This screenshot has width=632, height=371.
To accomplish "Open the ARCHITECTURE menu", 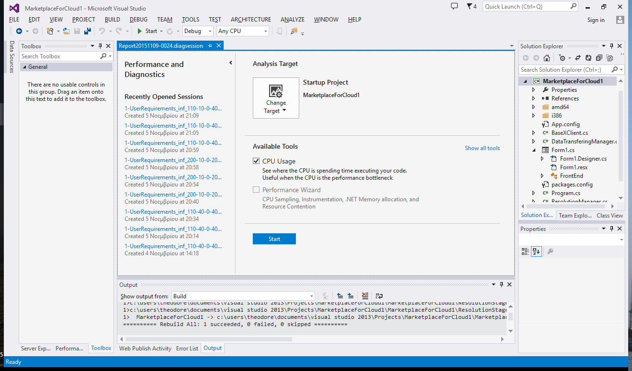I will (251, 20).
